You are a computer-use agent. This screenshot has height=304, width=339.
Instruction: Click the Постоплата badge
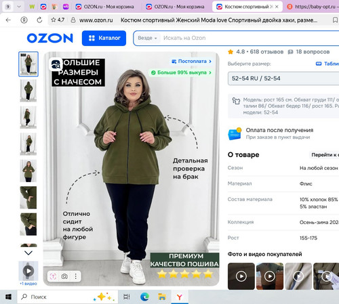click(191, 62)
